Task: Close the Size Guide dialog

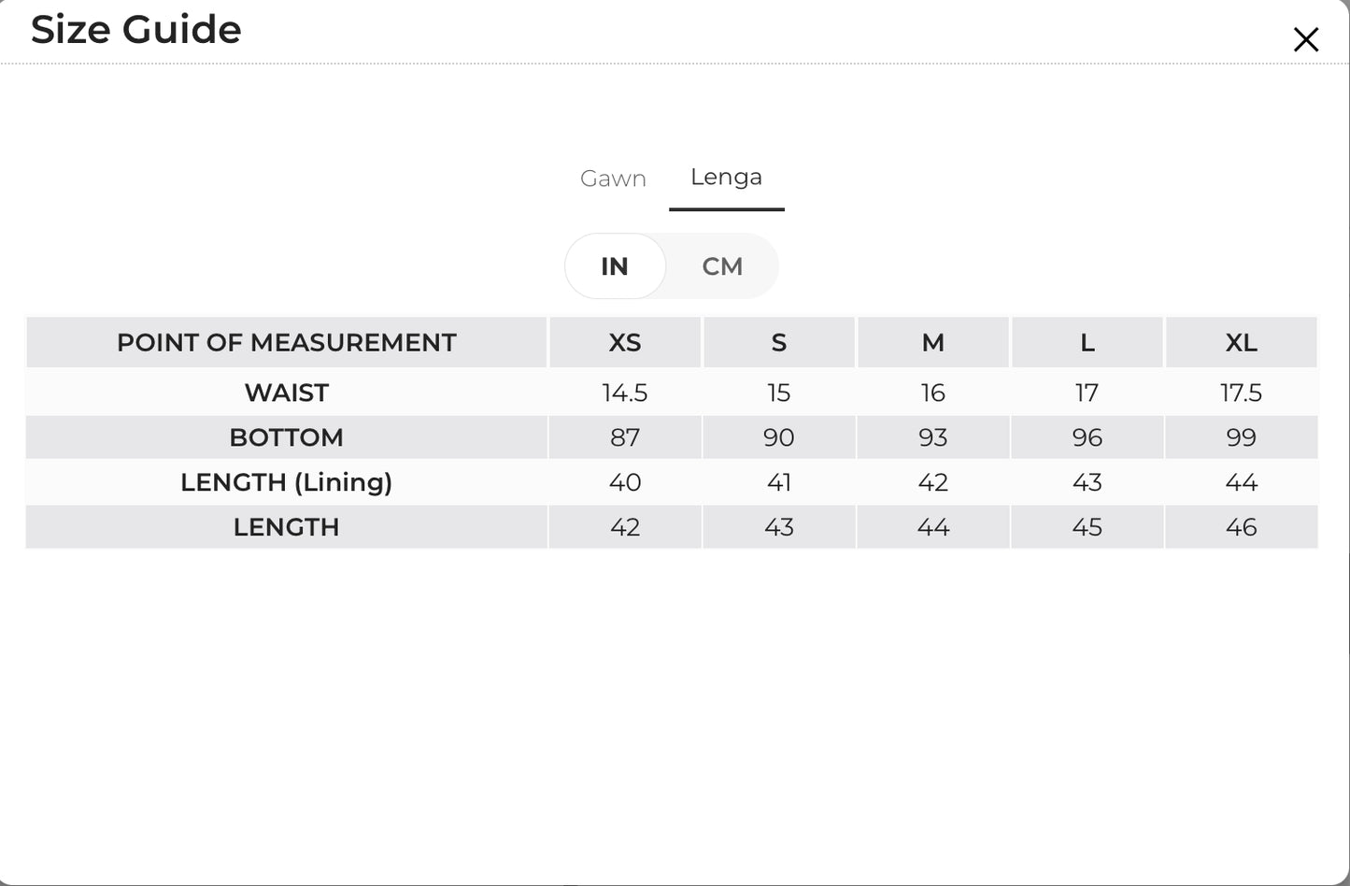Action: tap(1305, 39)
